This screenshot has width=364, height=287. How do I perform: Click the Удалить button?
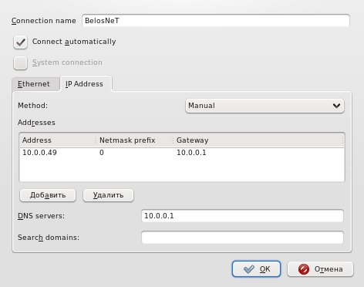[x=108, y=195]
